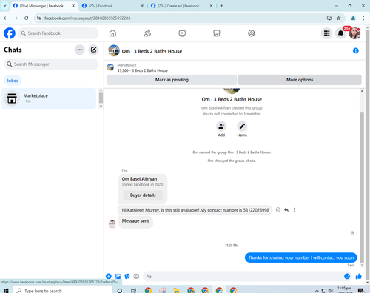370x293 pixels.
Task: Click the Message sent bubble
Action: [135, 221]
